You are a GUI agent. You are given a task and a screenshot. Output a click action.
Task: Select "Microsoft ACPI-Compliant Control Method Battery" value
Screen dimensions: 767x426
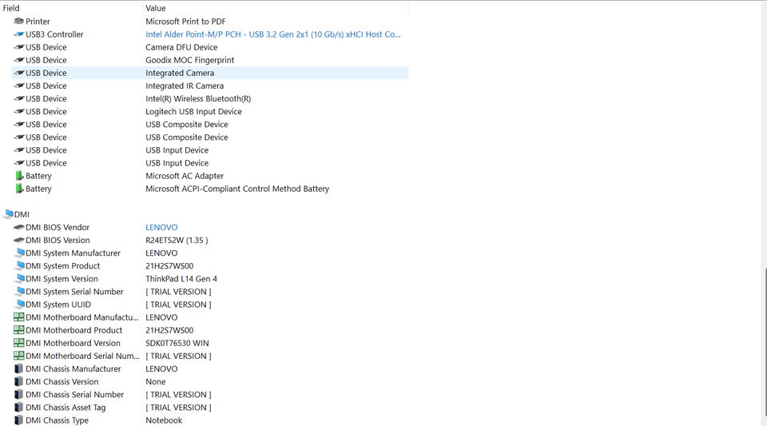pyautogui.click(x=237, y=189)
